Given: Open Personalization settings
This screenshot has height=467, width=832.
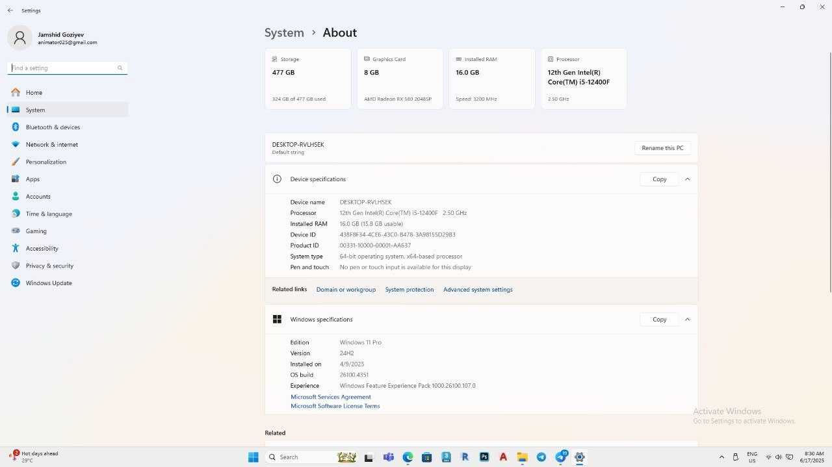Looking at the screenshot, I should point(68,162).
